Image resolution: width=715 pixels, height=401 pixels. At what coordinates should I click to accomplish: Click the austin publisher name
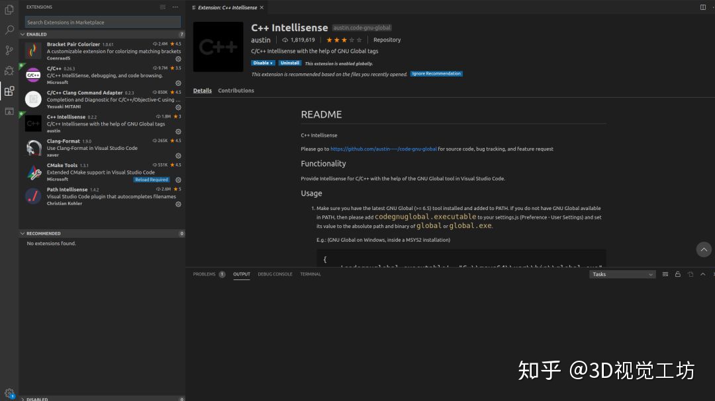click(260, 40)
